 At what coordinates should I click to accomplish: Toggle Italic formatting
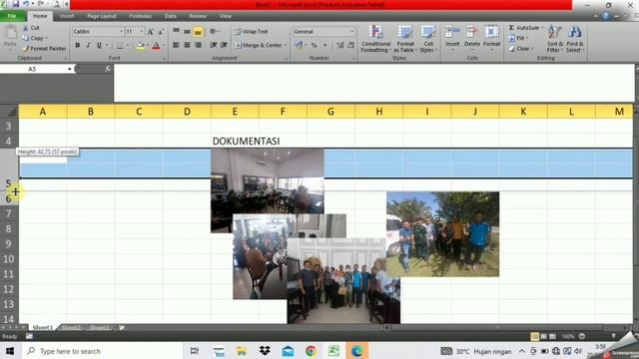point(88,45)
